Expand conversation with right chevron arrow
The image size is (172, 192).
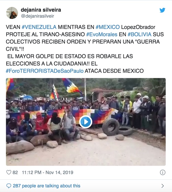click(x=163, y=186)
